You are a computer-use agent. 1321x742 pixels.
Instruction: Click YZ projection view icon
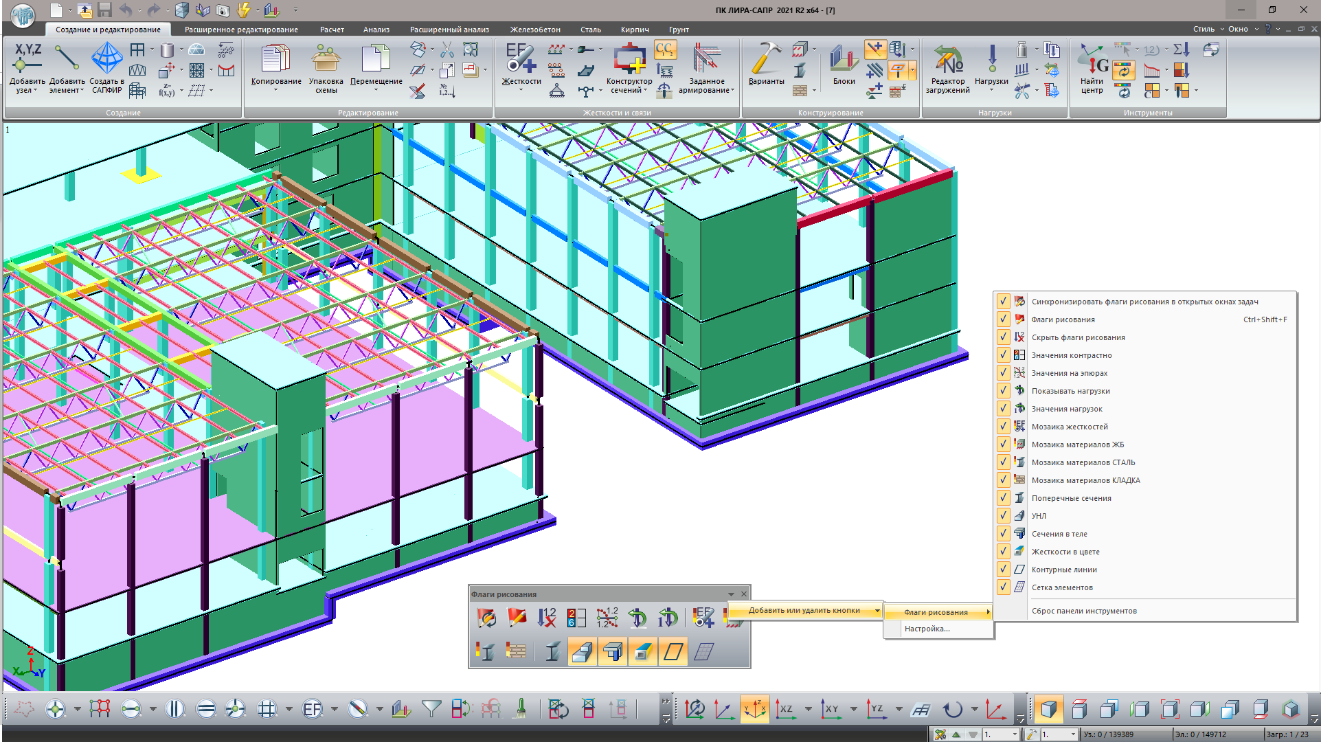click(x=876, y=708)
